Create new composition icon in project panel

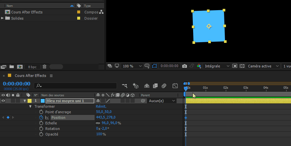click(20, 66)
